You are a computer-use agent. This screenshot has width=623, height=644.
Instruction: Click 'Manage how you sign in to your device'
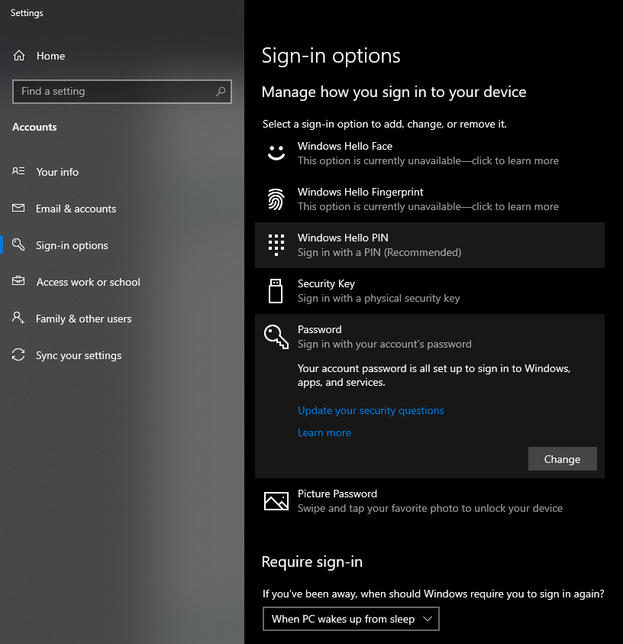(394, 92)
